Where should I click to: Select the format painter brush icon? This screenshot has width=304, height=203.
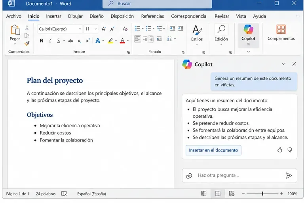coord(27,44)
